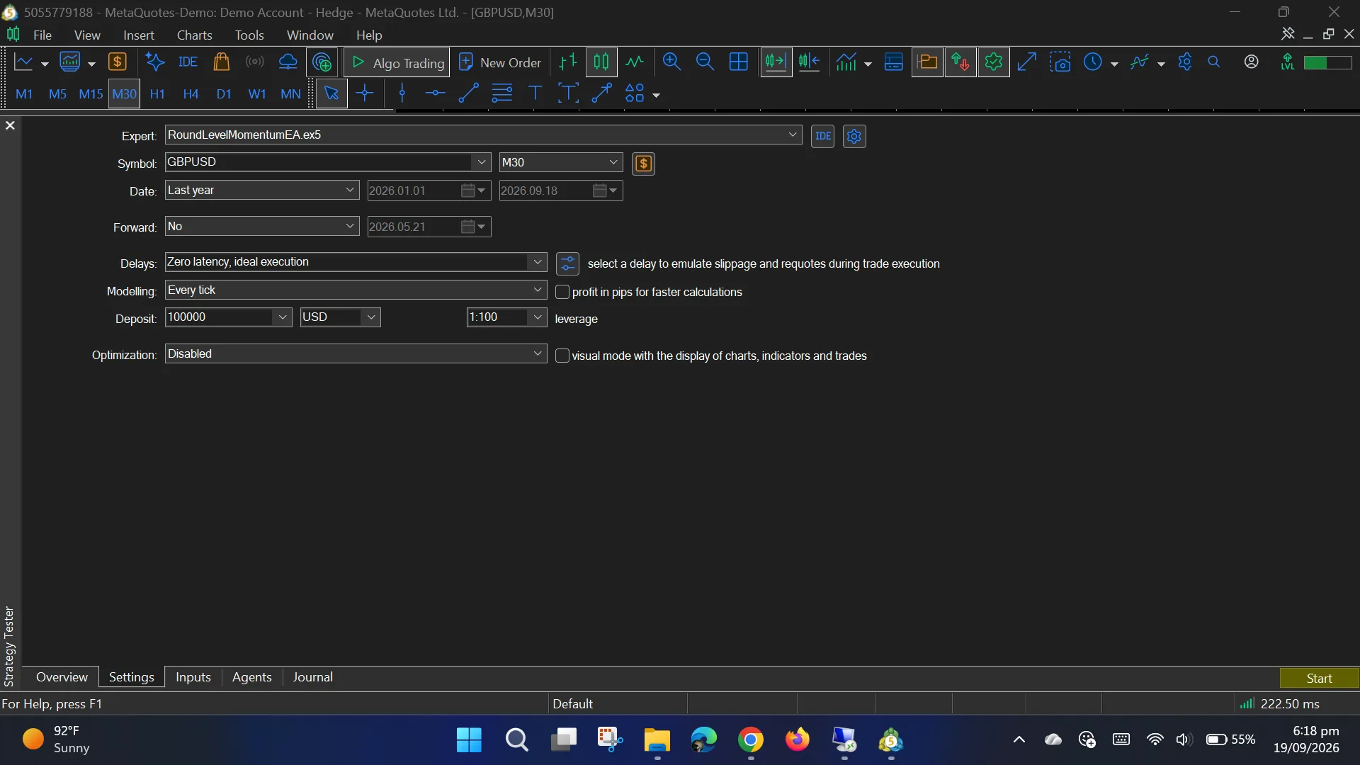This screenshot has width=1360, height=765.
Task: Open the Delays dropdown
Action: coord(538,262)
